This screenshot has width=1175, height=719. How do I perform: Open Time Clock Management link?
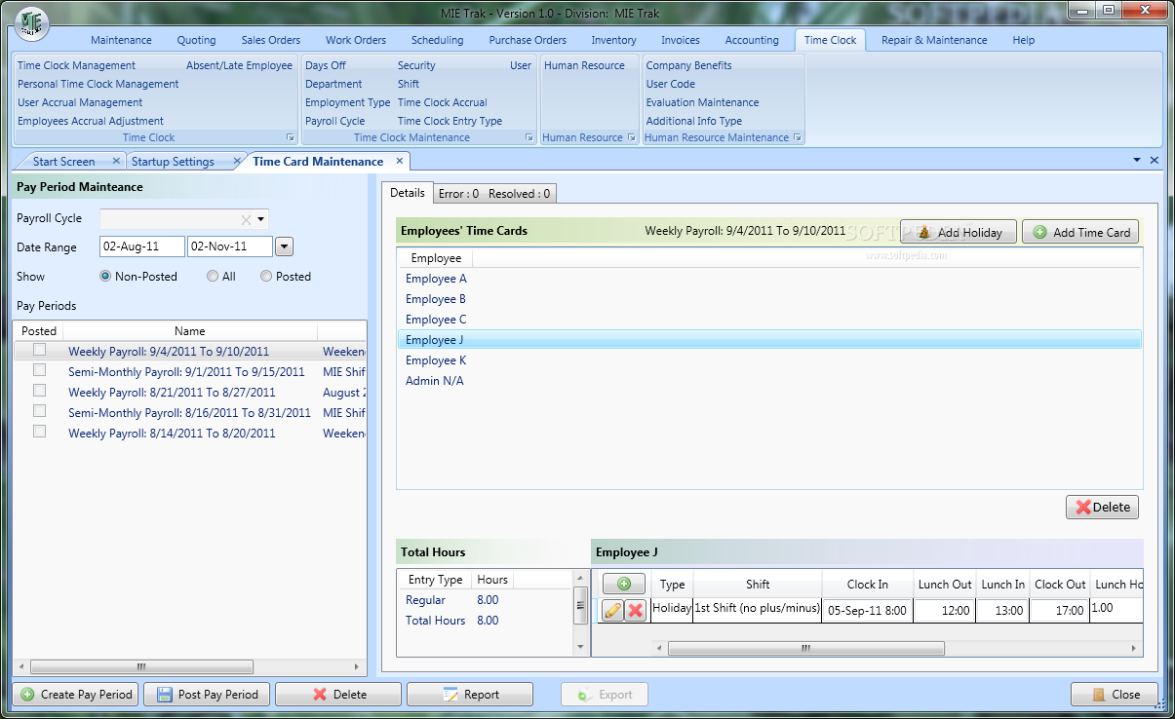(x=76, y=65)
